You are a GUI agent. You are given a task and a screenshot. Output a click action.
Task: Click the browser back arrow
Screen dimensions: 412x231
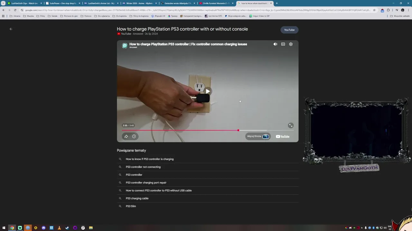[x=4, y=10]
